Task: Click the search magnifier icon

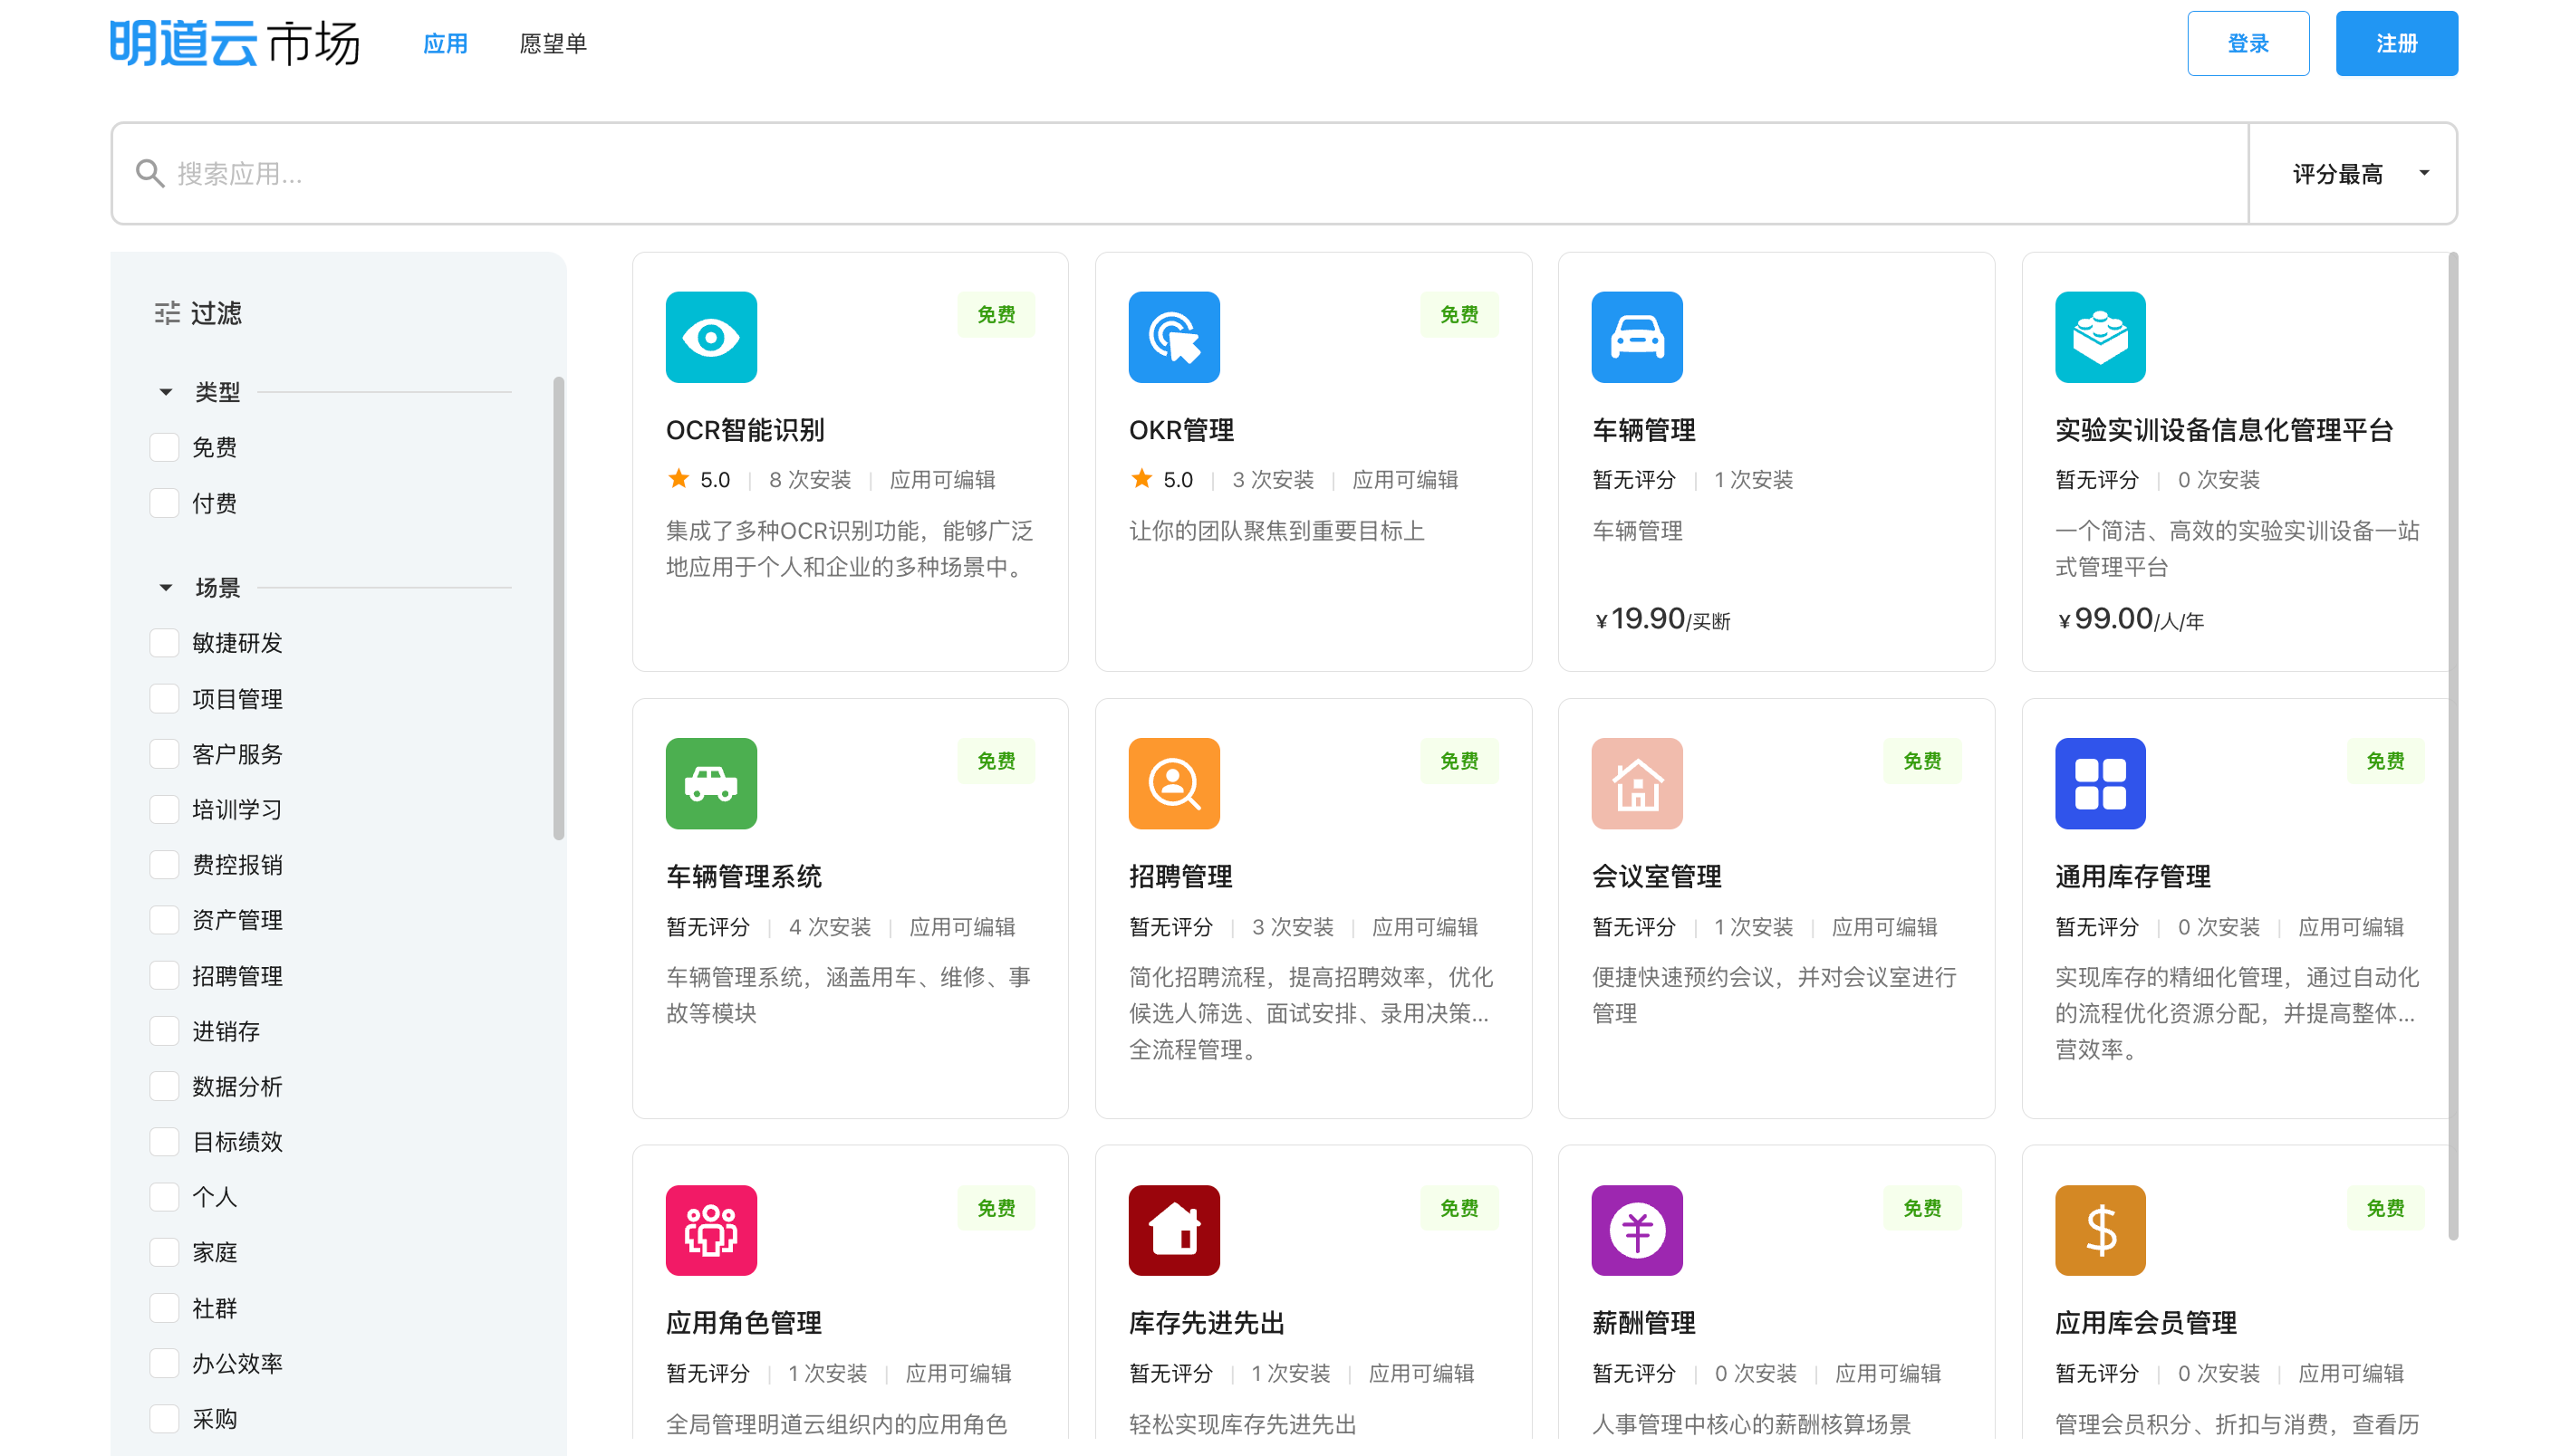Action: coord(150,173)
